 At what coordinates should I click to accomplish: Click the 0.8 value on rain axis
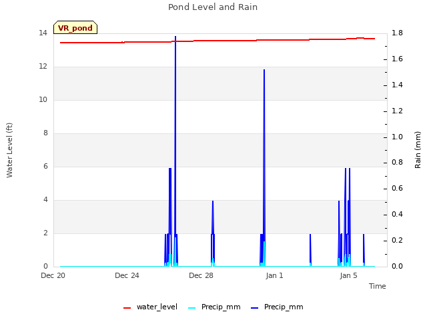tap(397, 163)
